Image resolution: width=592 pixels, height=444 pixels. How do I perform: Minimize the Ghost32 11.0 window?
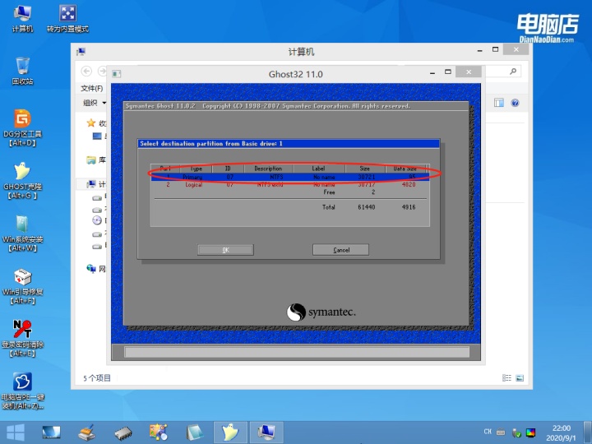[432, 72]
